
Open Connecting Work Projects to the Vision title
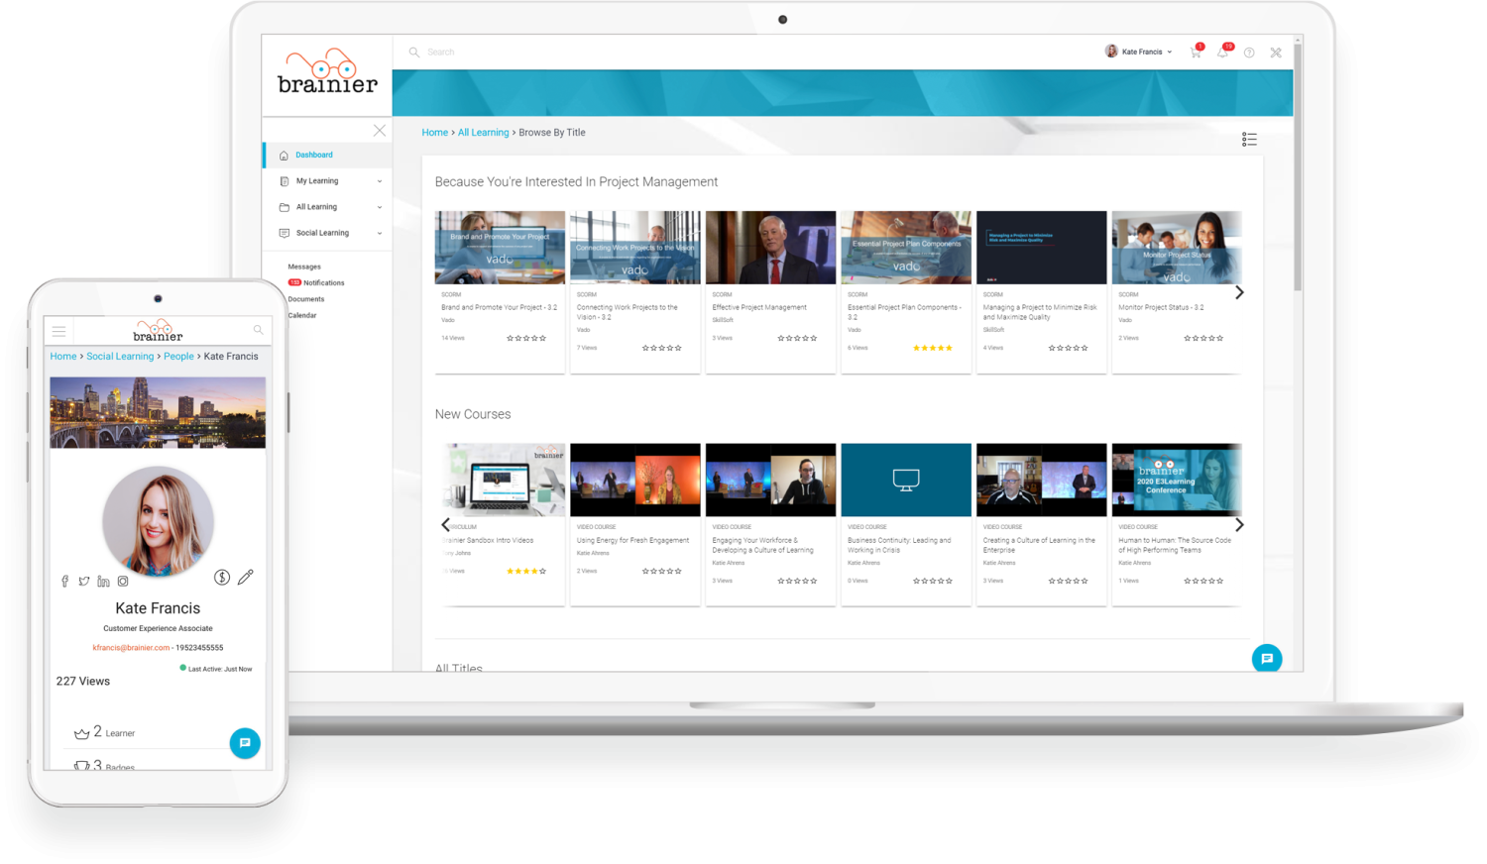point(628,312)
